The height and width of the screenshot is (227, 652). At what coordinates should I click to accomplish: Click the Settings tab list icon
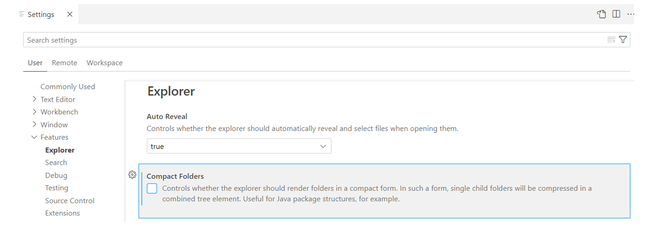(22, 14)
